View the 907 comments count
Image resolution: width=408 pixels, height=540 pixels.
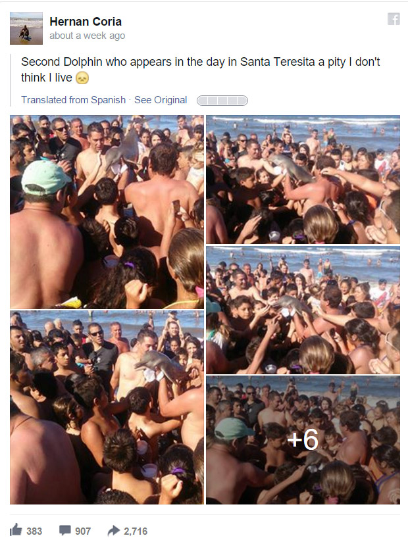[x=83, y=531]
